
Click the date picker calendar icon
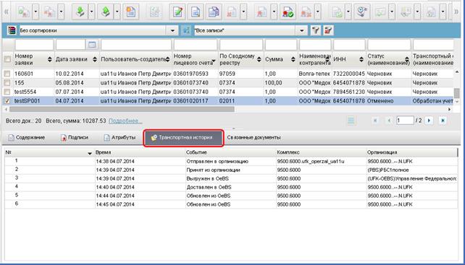(92, 45)
